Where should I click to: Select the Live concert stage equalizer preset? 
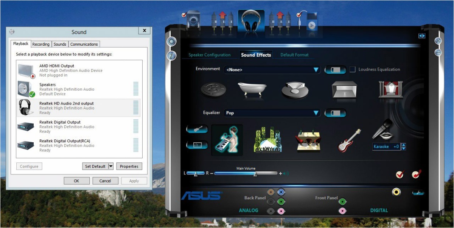click(x=268, y=140)
